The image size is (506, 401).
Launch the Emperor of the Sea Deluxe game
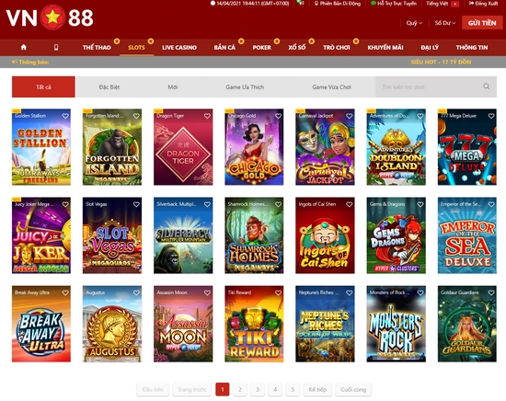[x=467, y=235]
